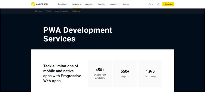Click the chevron next to About us
Viewport: 205px width, 92px height.
(x=119, y=4)
